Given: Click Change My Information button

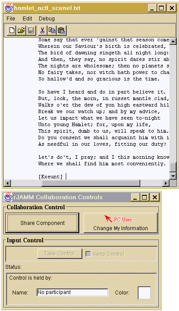Looking at the screenshot, I should pos(120,223).
